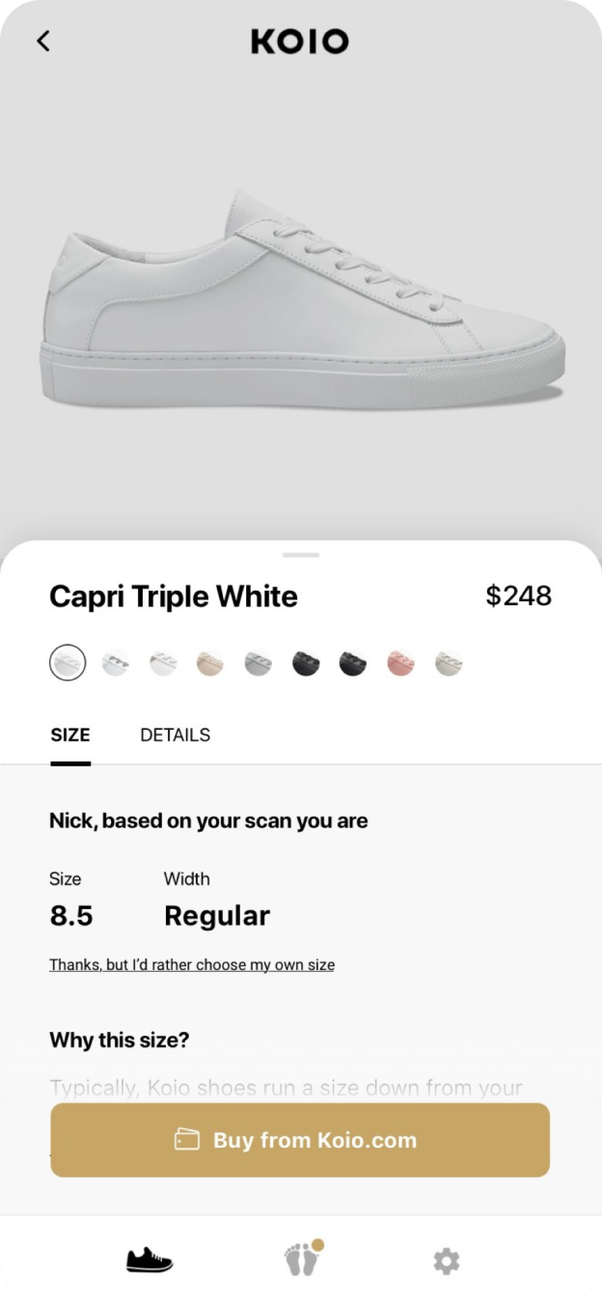The image size is (602, 1303).
Task: Choose the gray colorway swatch
Action: (x=258, y=662)
